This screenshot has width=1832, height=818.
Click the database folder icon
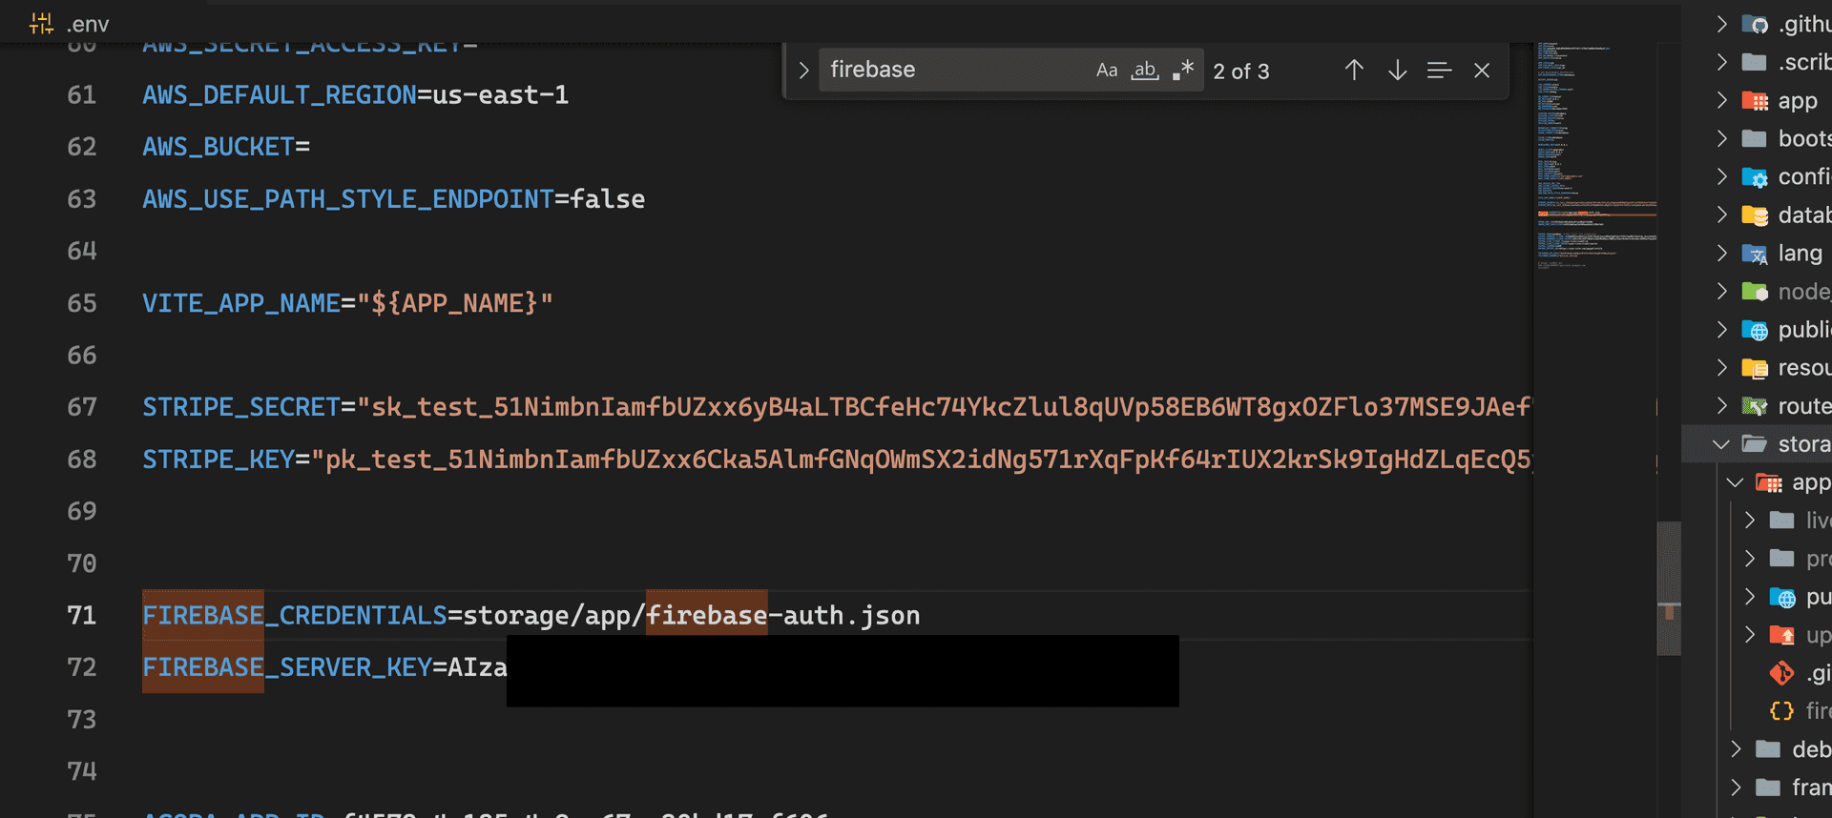[1755, 215]
